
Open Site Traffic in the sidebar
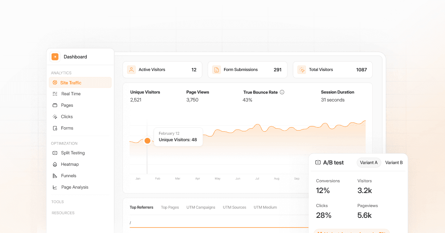[x=80, y=82]
